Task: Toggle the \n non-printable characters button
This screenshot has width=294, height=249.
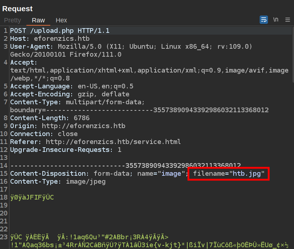Action: point(276,19)
